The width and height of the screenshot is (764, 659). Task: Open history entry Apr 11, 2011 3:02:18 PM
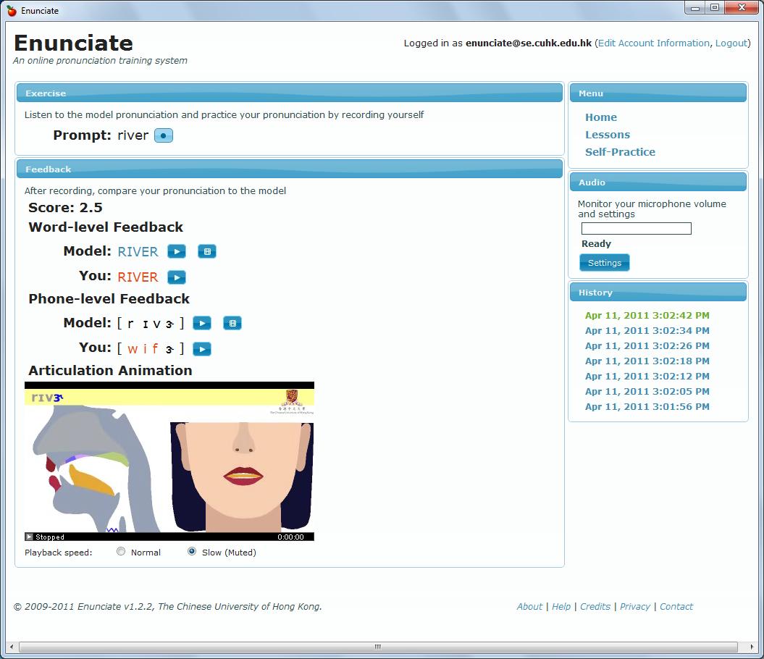click(x=647, y=361)
